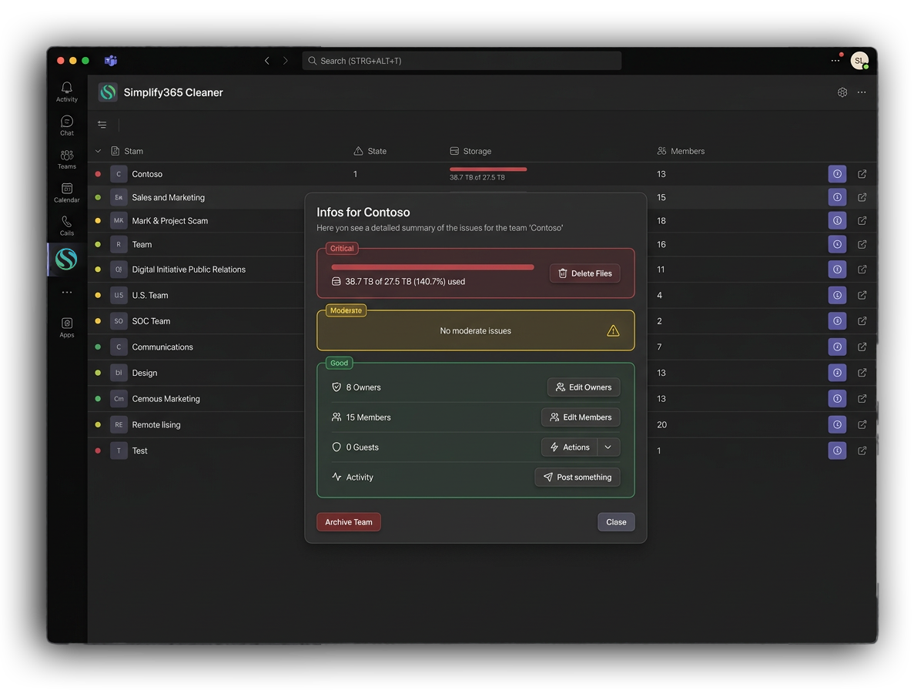Open the Activity bell in the sidebar
Screen dimensions: 924x690
tap(67, 91)
